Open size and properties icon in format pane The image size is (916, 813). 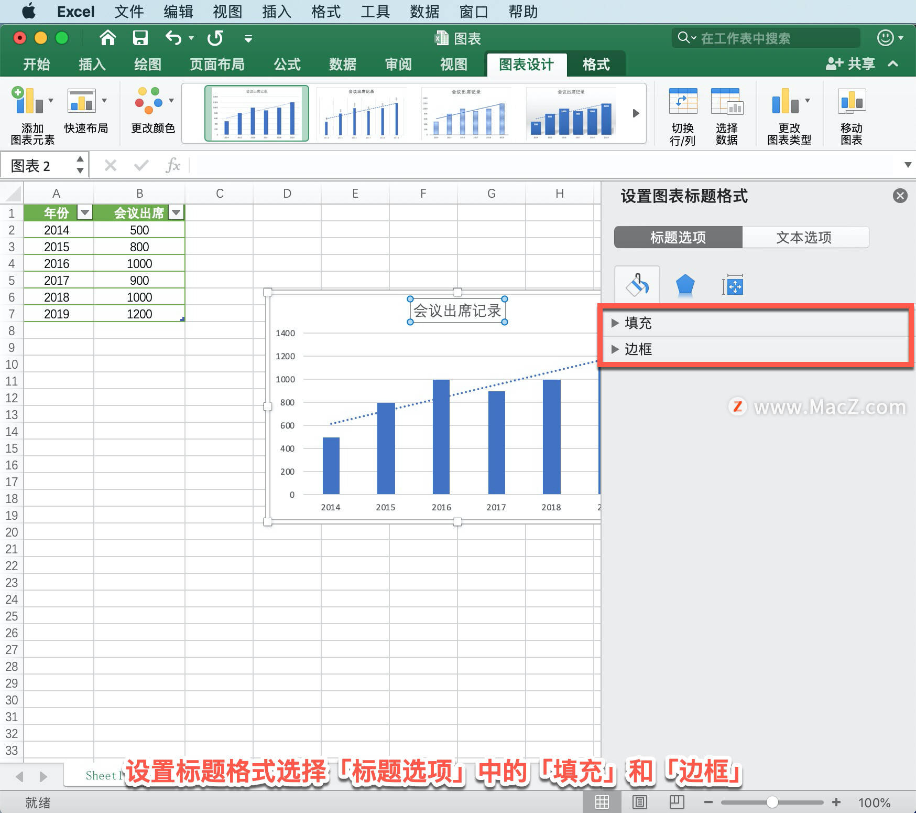point(733,285)
